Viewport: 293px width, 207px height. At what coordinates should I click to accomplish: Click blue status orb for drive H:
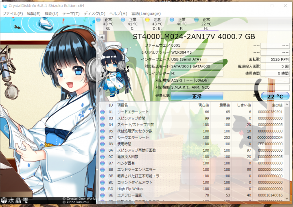pos(197,20)
